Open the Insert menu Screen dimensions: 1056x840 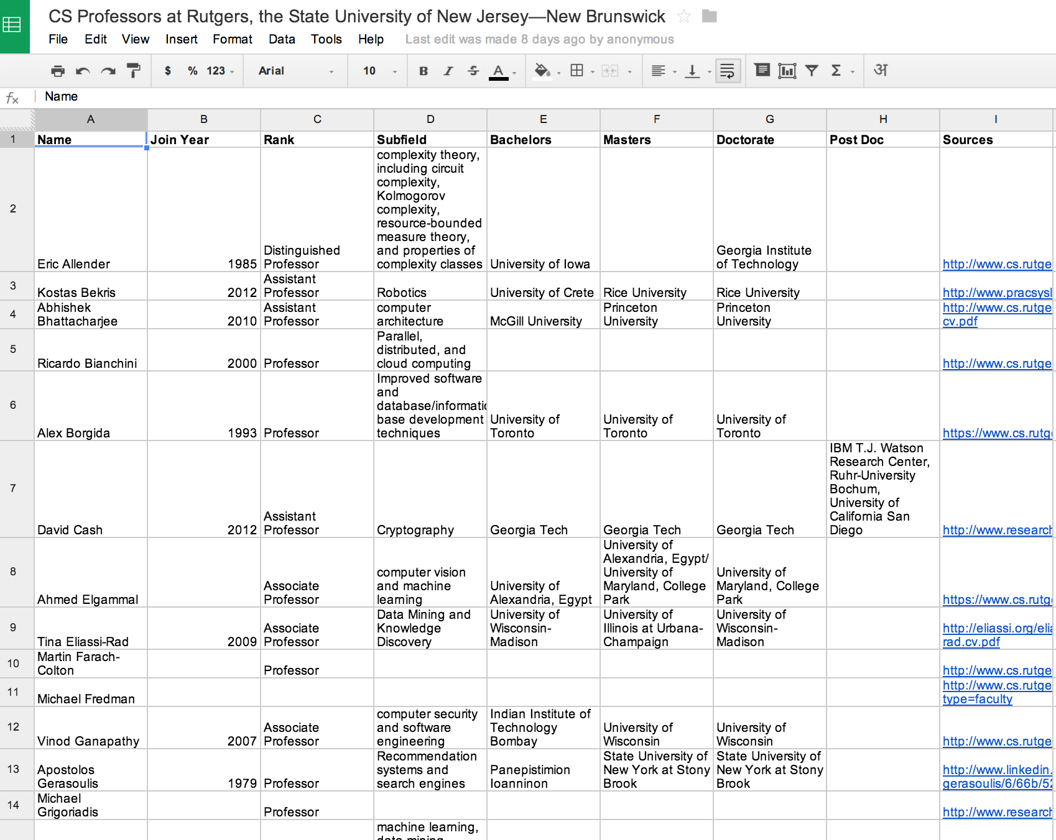click(181, 39)
